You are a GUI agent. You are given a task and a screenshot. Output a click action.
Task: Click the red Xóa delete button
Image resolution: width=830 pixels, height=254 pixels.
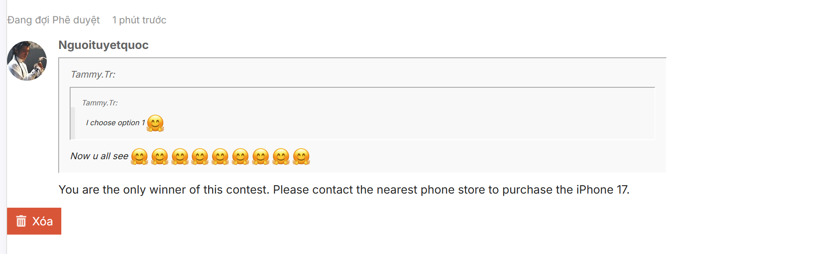(x=34, y=221)
